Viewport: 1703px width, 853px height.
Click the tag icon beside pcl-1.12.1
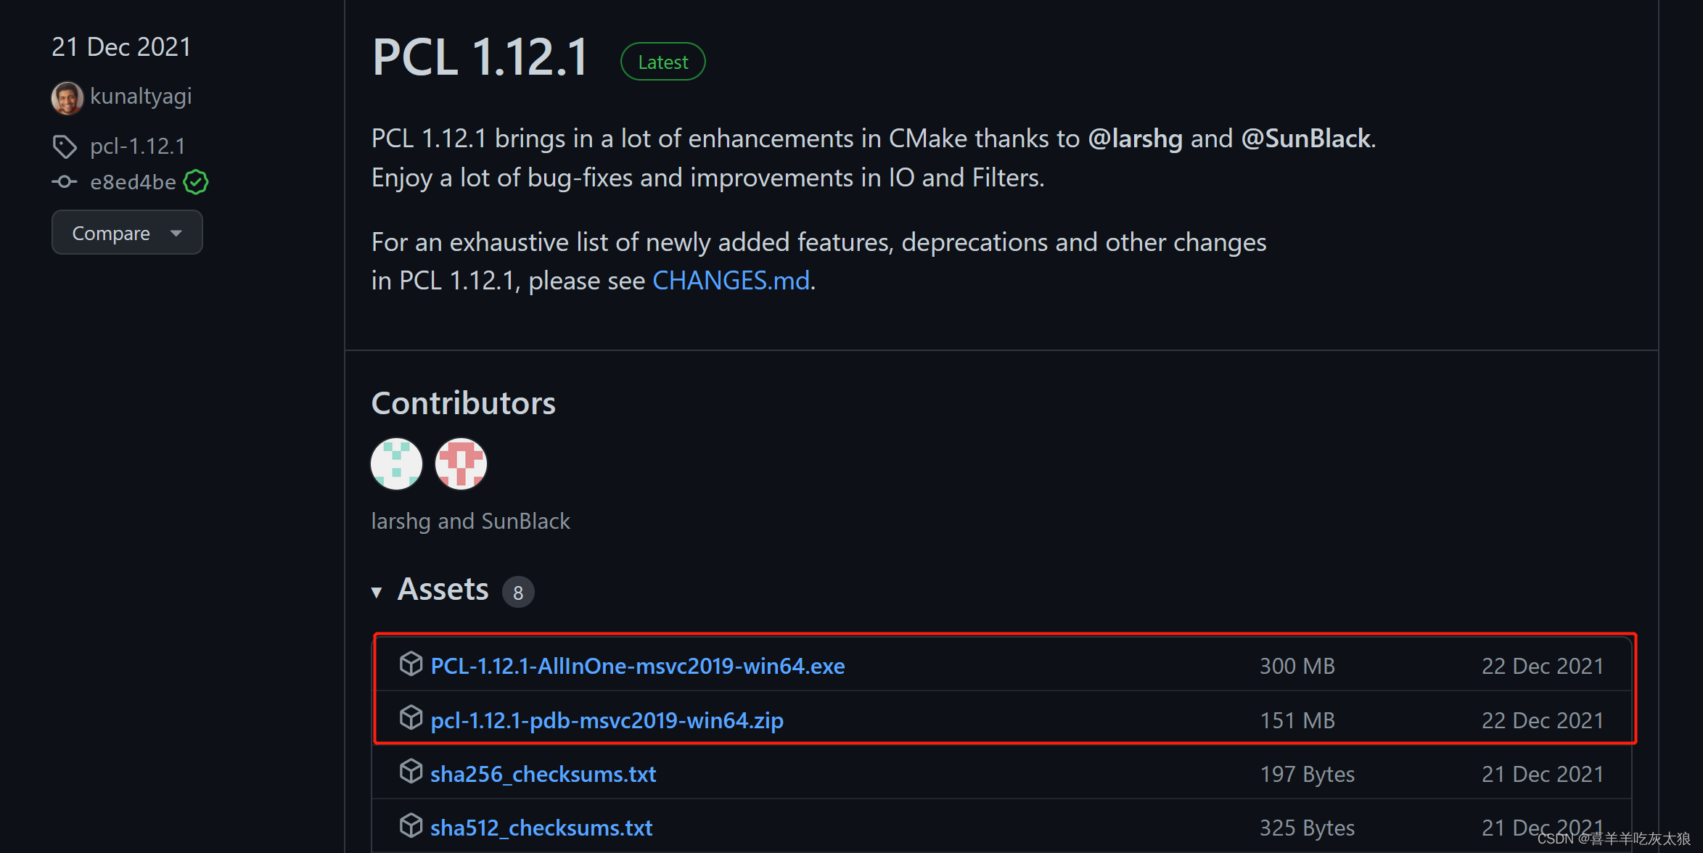pos(65,147)
